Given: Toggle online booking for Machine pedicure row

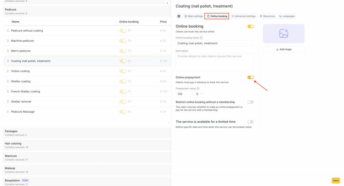Looking at the screenshot, I should (x=123, y=41).
